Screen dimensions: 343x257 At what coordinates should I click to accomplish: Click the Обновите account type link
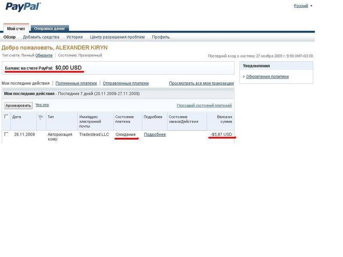[44, 56]
